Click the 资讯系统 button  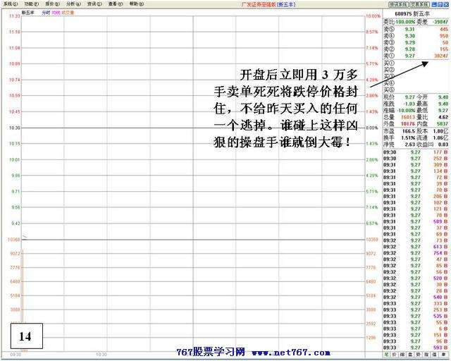point(399,4)
